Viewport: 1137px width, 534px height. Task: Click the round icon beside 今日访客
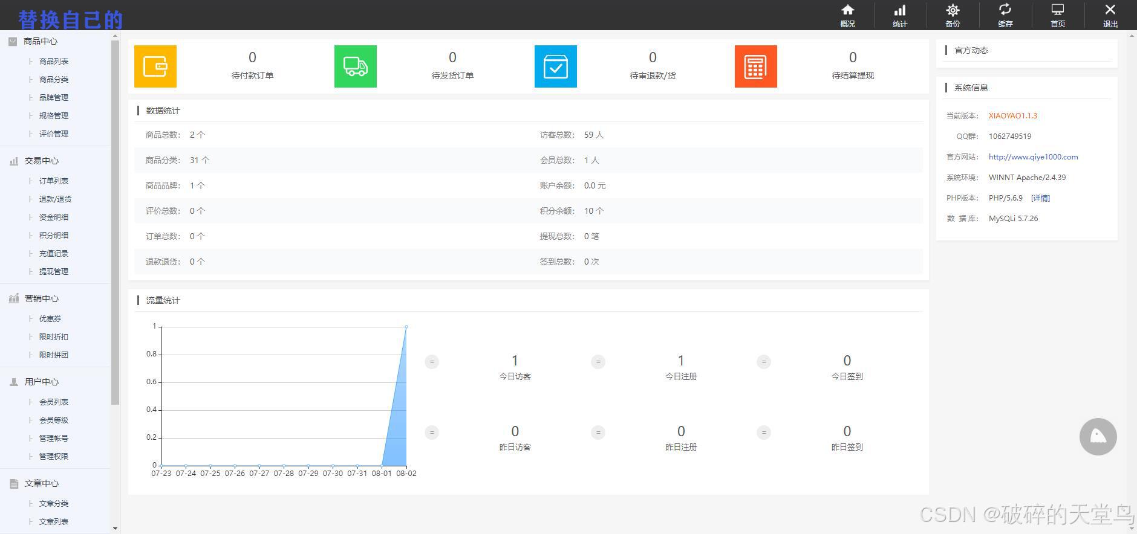click(432, 362)
